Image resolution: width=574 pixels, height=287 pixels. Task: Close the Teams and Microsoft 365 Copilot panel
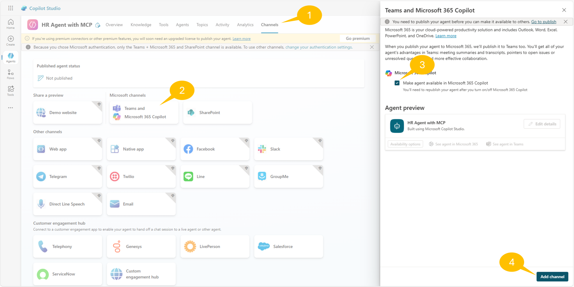point(564,10)
